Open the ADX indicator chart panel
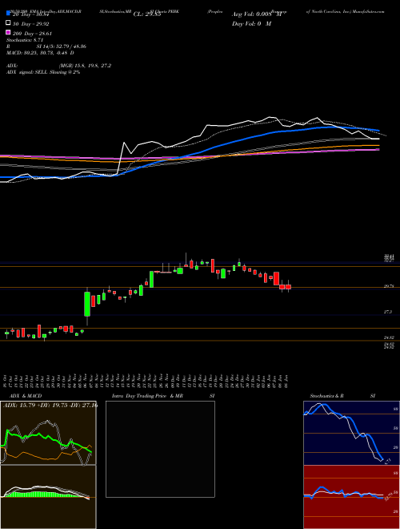The image size is (400, 529). [48, 433]
